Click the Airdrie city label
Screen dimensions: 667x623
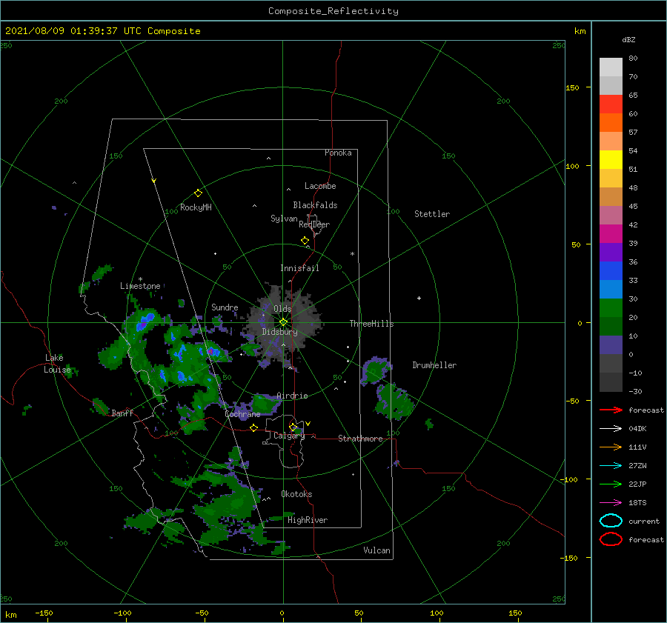click(x=292, y=396)
